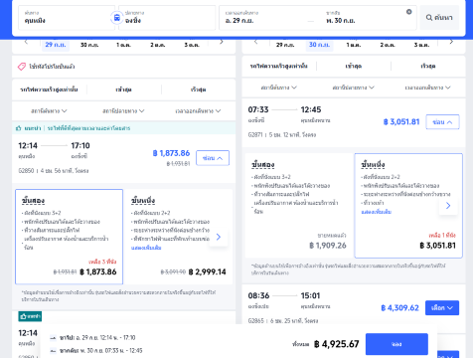Swap origin and destination with the train icon
Viewport: 473px width, 358px height.
(116, 17)
